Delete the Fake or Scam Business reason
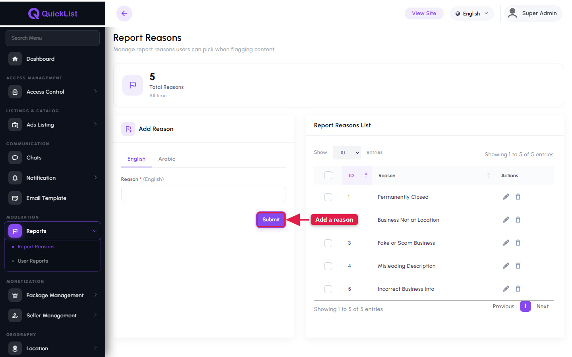Image resolution: width=572 pixels, height=357 pixels. pyautogui.click(x=518, y=243)
